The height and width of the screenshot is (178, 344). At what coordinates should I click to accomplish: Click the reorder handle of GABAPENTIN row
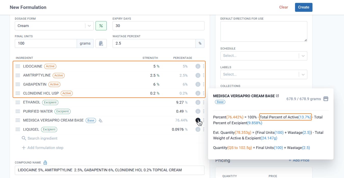[x=18, y=84]
